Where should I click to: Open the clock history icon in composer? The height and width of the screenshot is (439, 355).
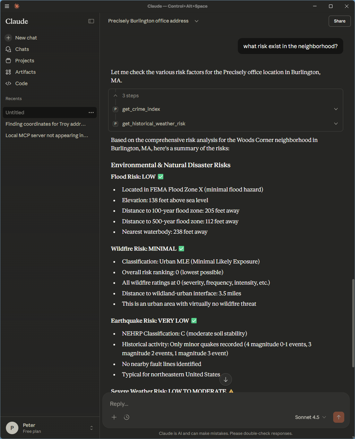(x=127, y=417)
